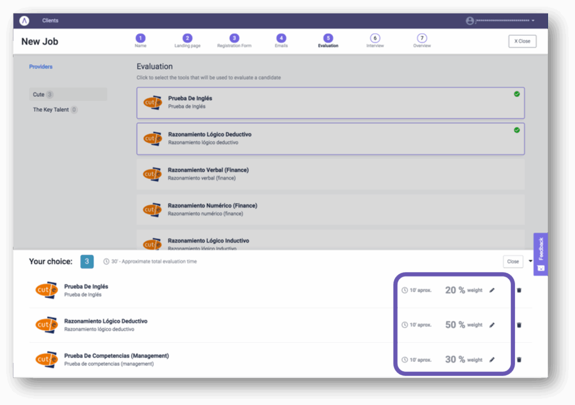The width and height of the screenshot is (575, 405).
Task: Click green checkmark on Razonamiento Lógico Deductivo card
Action: pos(517,130)
